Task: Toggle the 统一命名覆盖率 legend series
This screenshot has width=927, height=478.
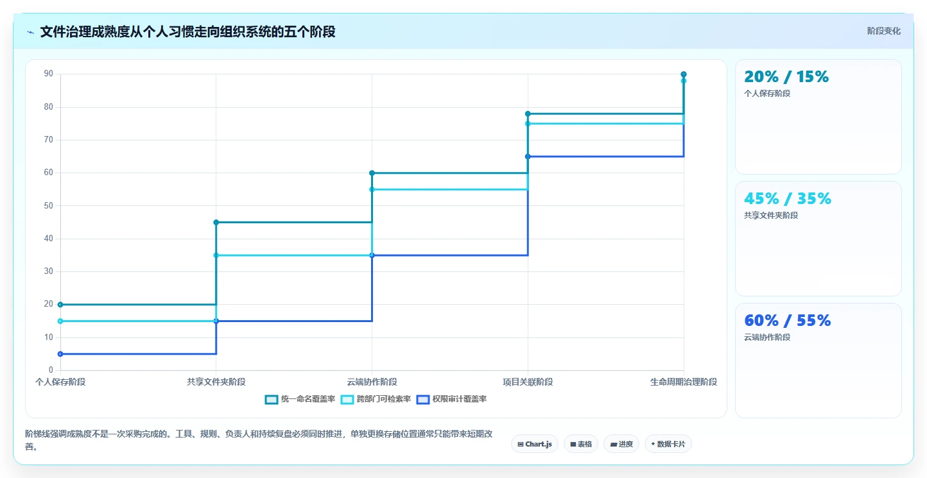Action: pyautogui.click(x=300, y=399)
